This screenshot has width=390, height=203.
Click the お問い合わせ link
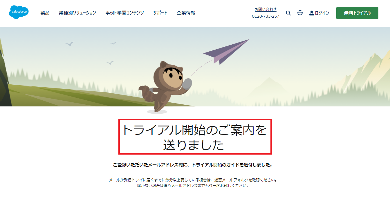(266, 10)
